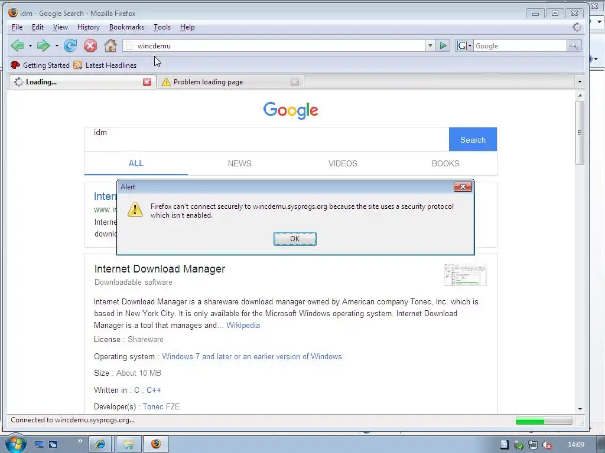Open the File menu
Image resolution: width=605 pixels, height=453 pixels.
point(17,27)
